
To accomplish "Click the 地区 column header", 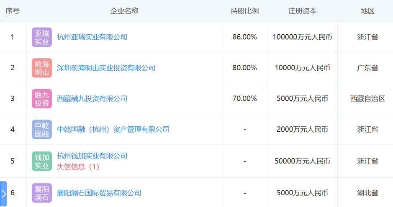I will [x=367, y=11].
